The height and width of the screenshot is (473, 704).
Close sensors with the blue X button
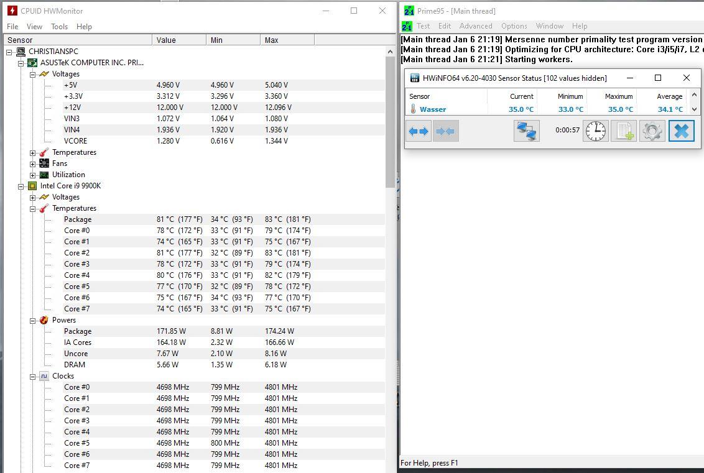tap(681, 131)
